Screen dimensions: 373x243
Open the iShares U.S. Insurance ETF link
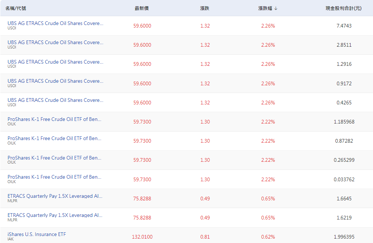pyautogui.click(x=36, y=234)
